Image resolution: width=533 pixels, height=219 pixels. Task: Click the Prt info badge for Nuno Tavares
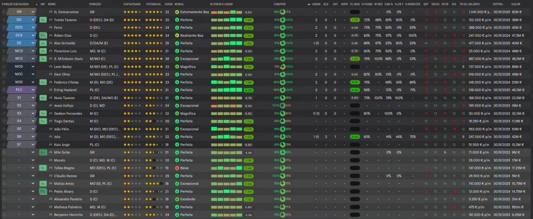(x=43, y=98)
